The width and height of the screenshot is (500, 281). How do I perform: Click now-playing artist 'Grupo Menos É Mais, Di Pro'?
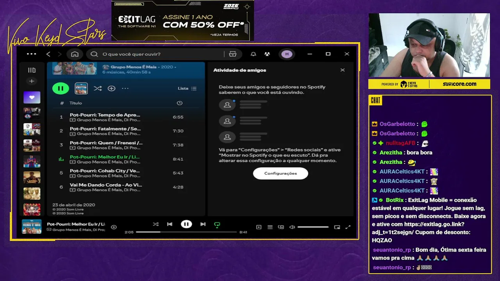tap(79, 230)
